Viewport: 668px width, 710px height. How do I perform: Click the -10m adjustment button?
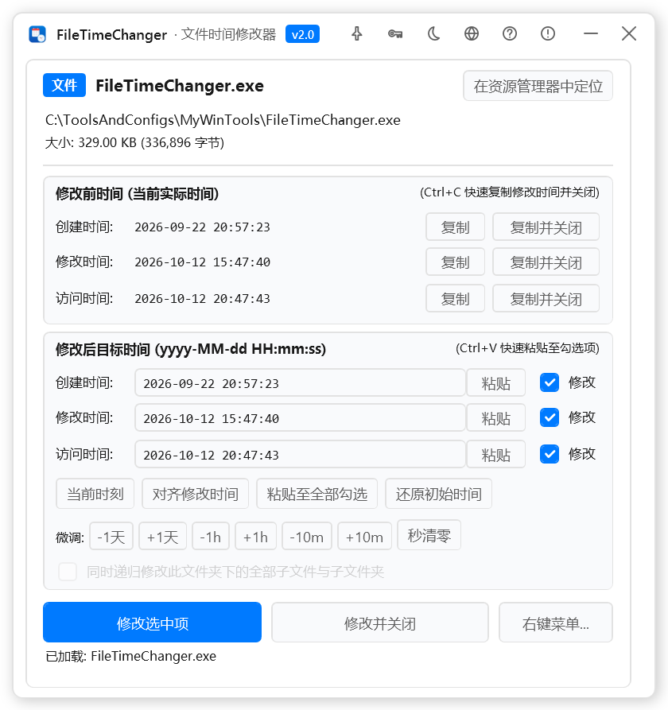[307, 537]
